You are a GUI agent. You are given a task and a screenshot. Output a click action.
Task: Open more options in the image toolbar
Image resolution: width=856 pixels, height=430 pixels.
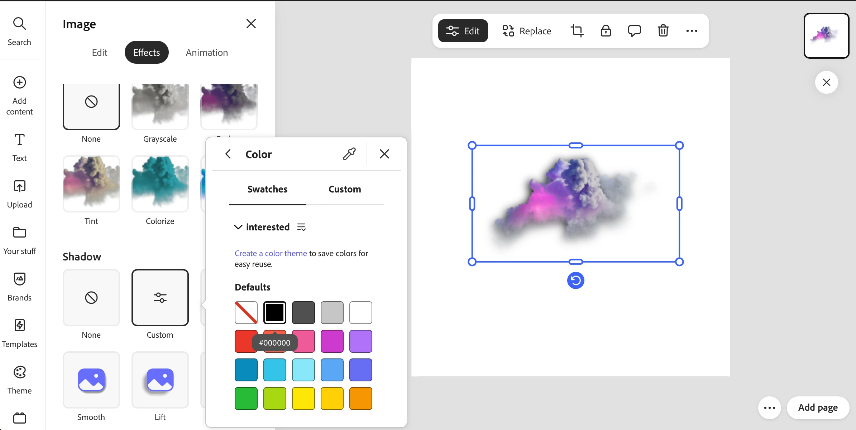click(x=692, y=31)
